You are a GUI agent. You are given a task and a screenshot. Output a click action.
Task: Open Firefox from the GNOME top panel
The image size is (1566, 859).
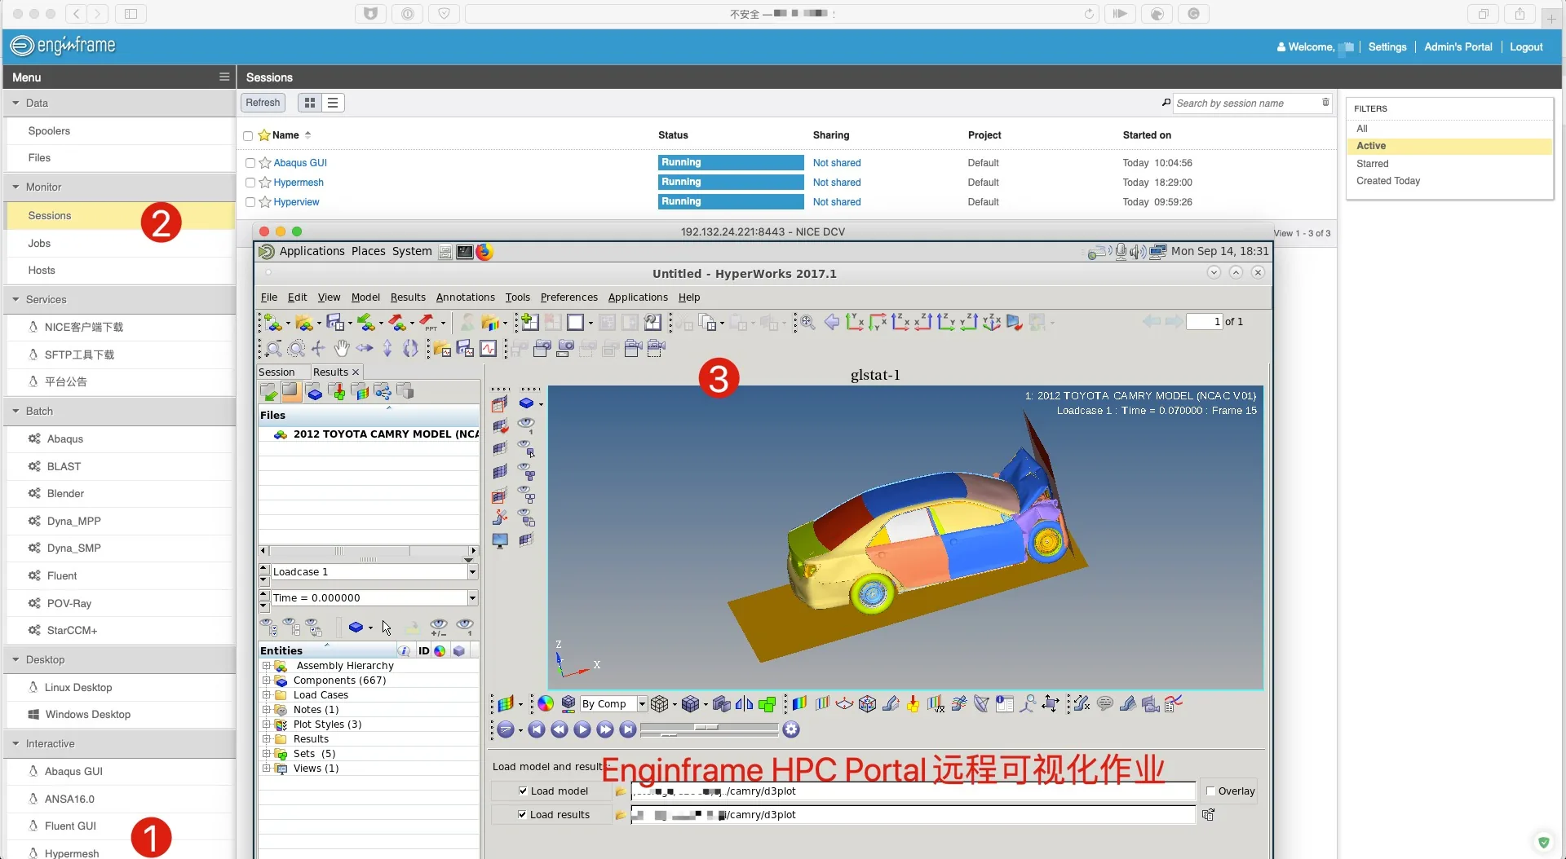(x=484, y=252)
